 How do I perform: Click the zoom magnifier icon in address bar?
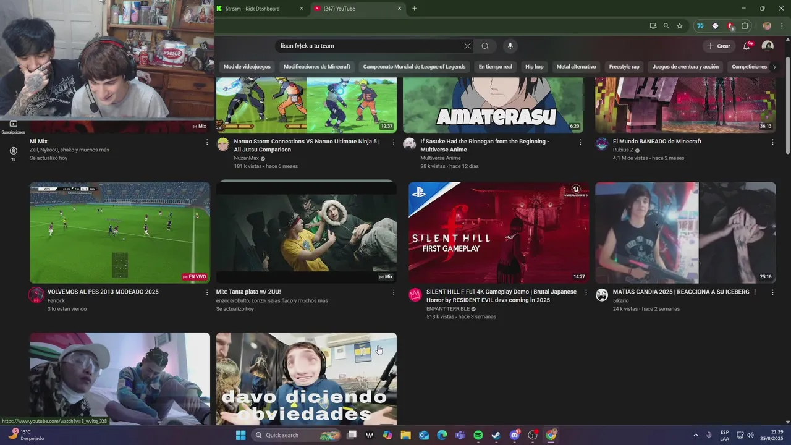pos(666,26)
